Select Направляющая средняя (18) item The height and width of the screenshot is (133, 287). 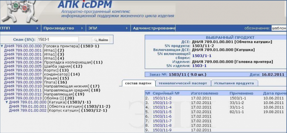[x=52, y=90]
